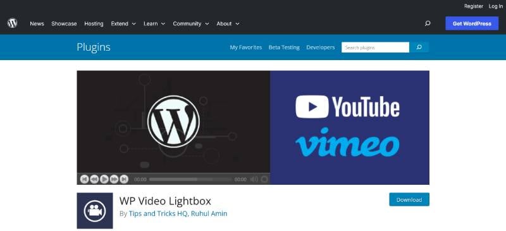Open the plugin banner image
The image size is (506, 231).
coord(253,128)
